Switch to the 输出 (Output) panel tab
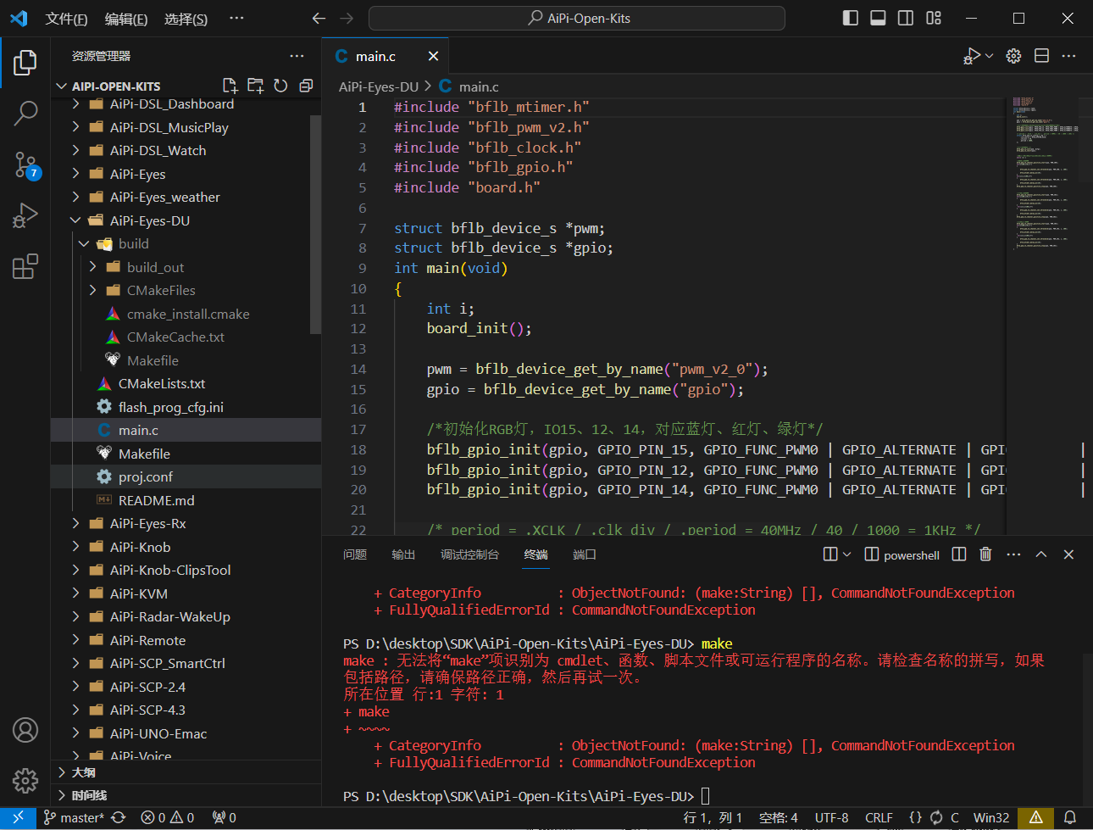Image resolution: width=1093 pixels, height=830 pixels. tap(403, 554)
